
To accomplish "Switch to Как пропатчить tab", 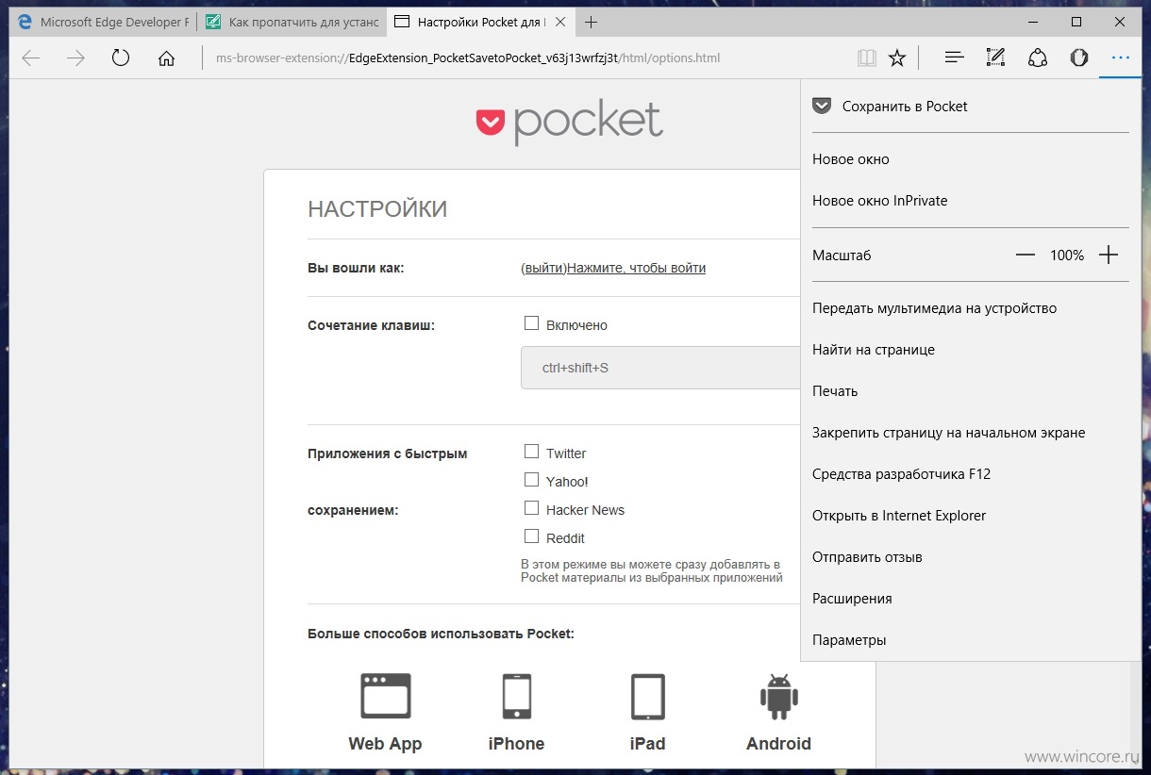I will click(292, 22).
